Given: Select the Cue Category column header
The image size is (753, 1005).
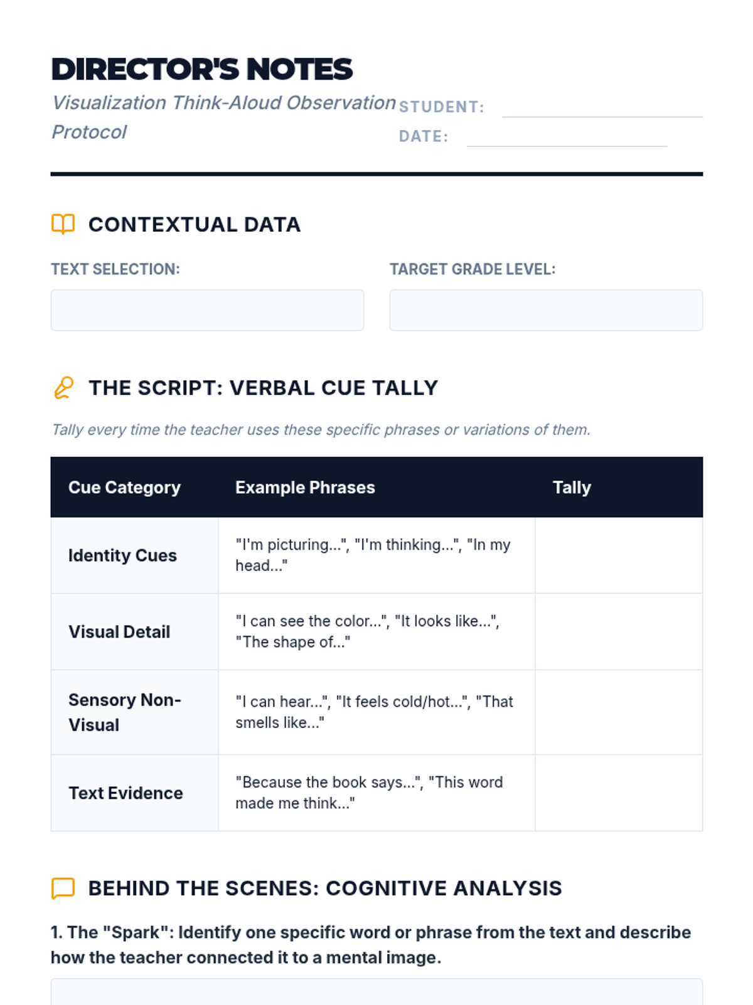Looking at the screenshot, I should (124, 487).
